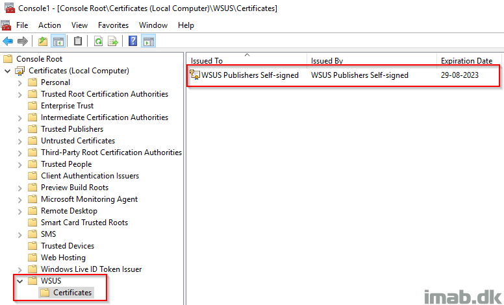Image resolution: width=504 pixels, height=305 pixels.
Task: Click the Certificates (Local Computer) snap-in icon
Action: tap(20, 71)
